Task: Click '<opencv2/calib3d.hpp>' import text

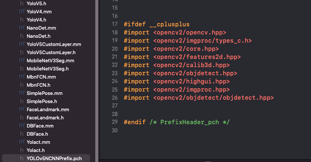Action: pyautogui.click(x=191, y=65)
